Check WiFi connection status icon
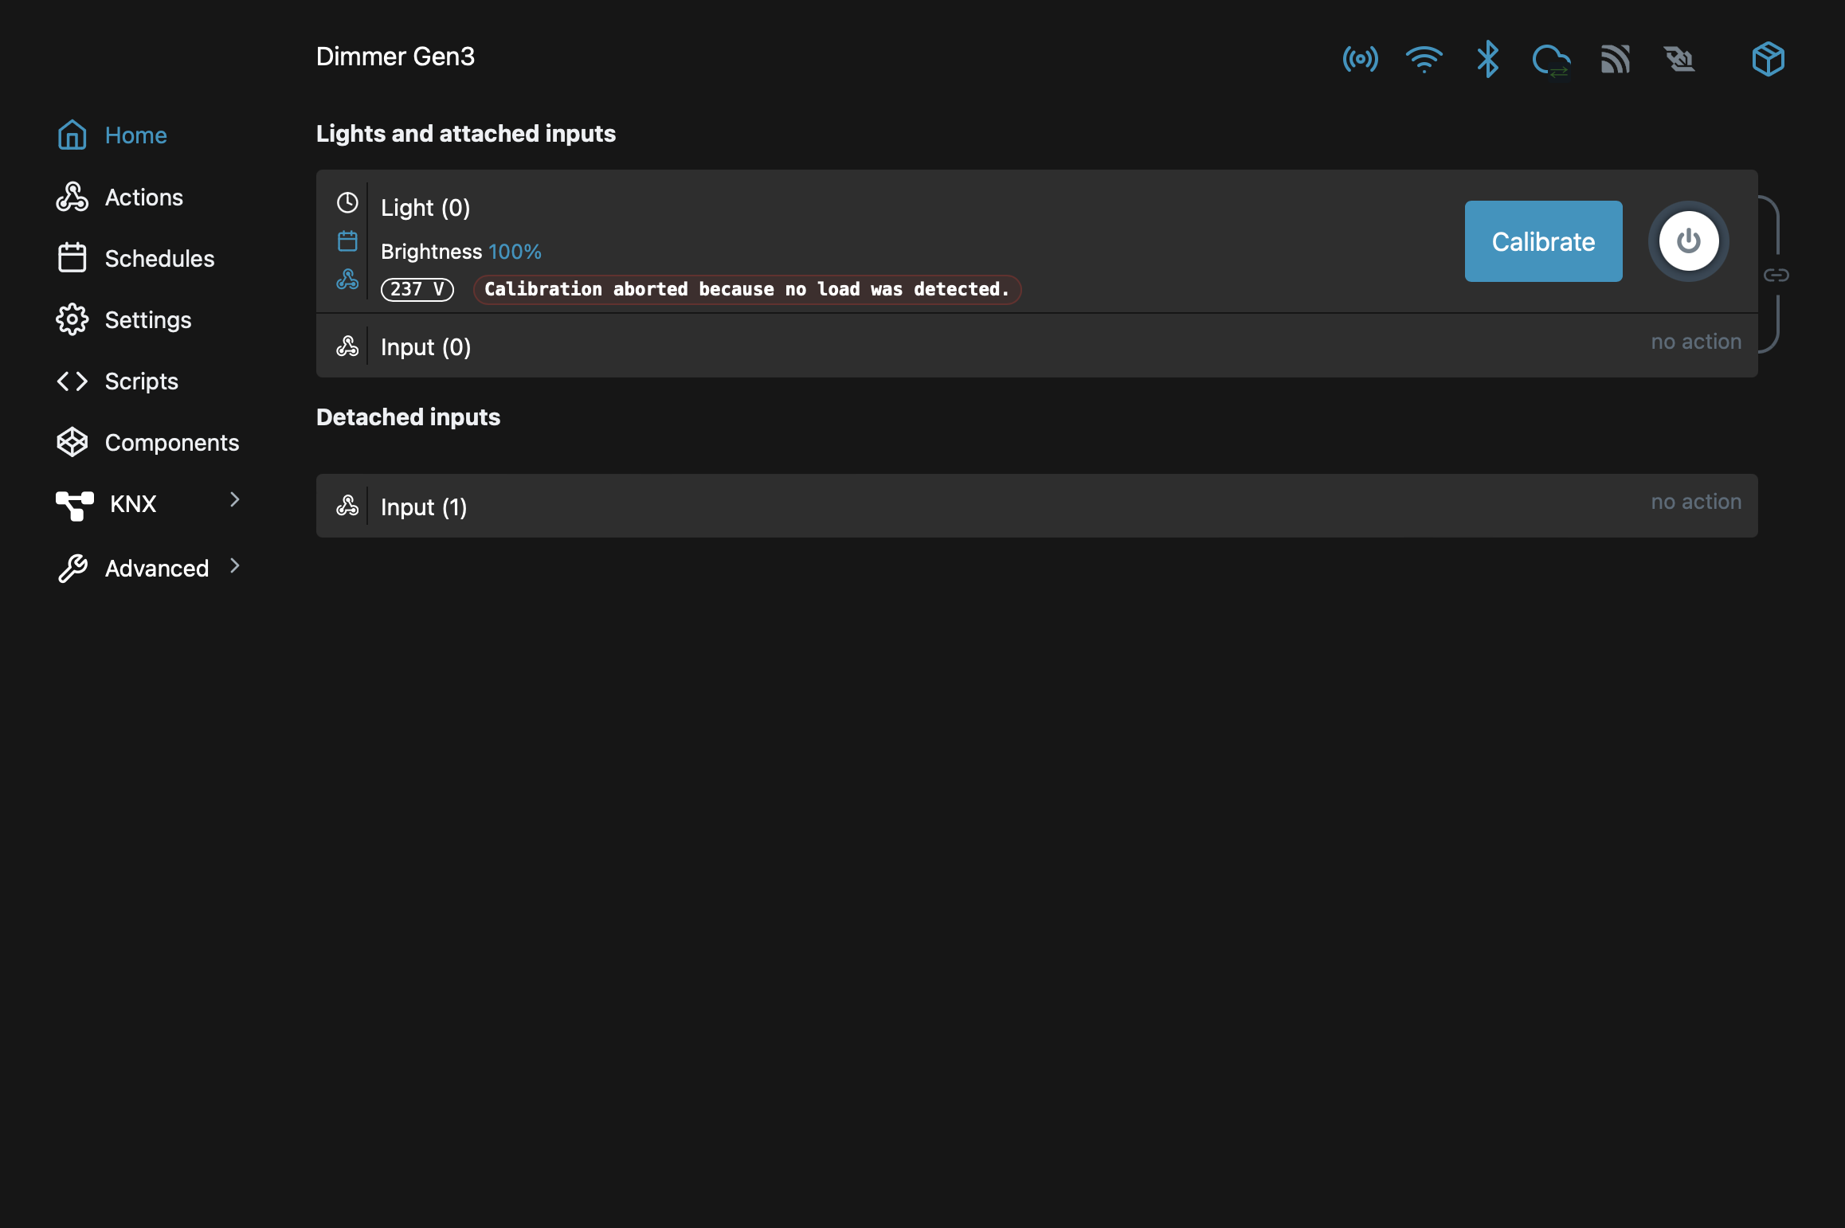The width and height of the screenshot is (1845, 1228). [1425, 59]
